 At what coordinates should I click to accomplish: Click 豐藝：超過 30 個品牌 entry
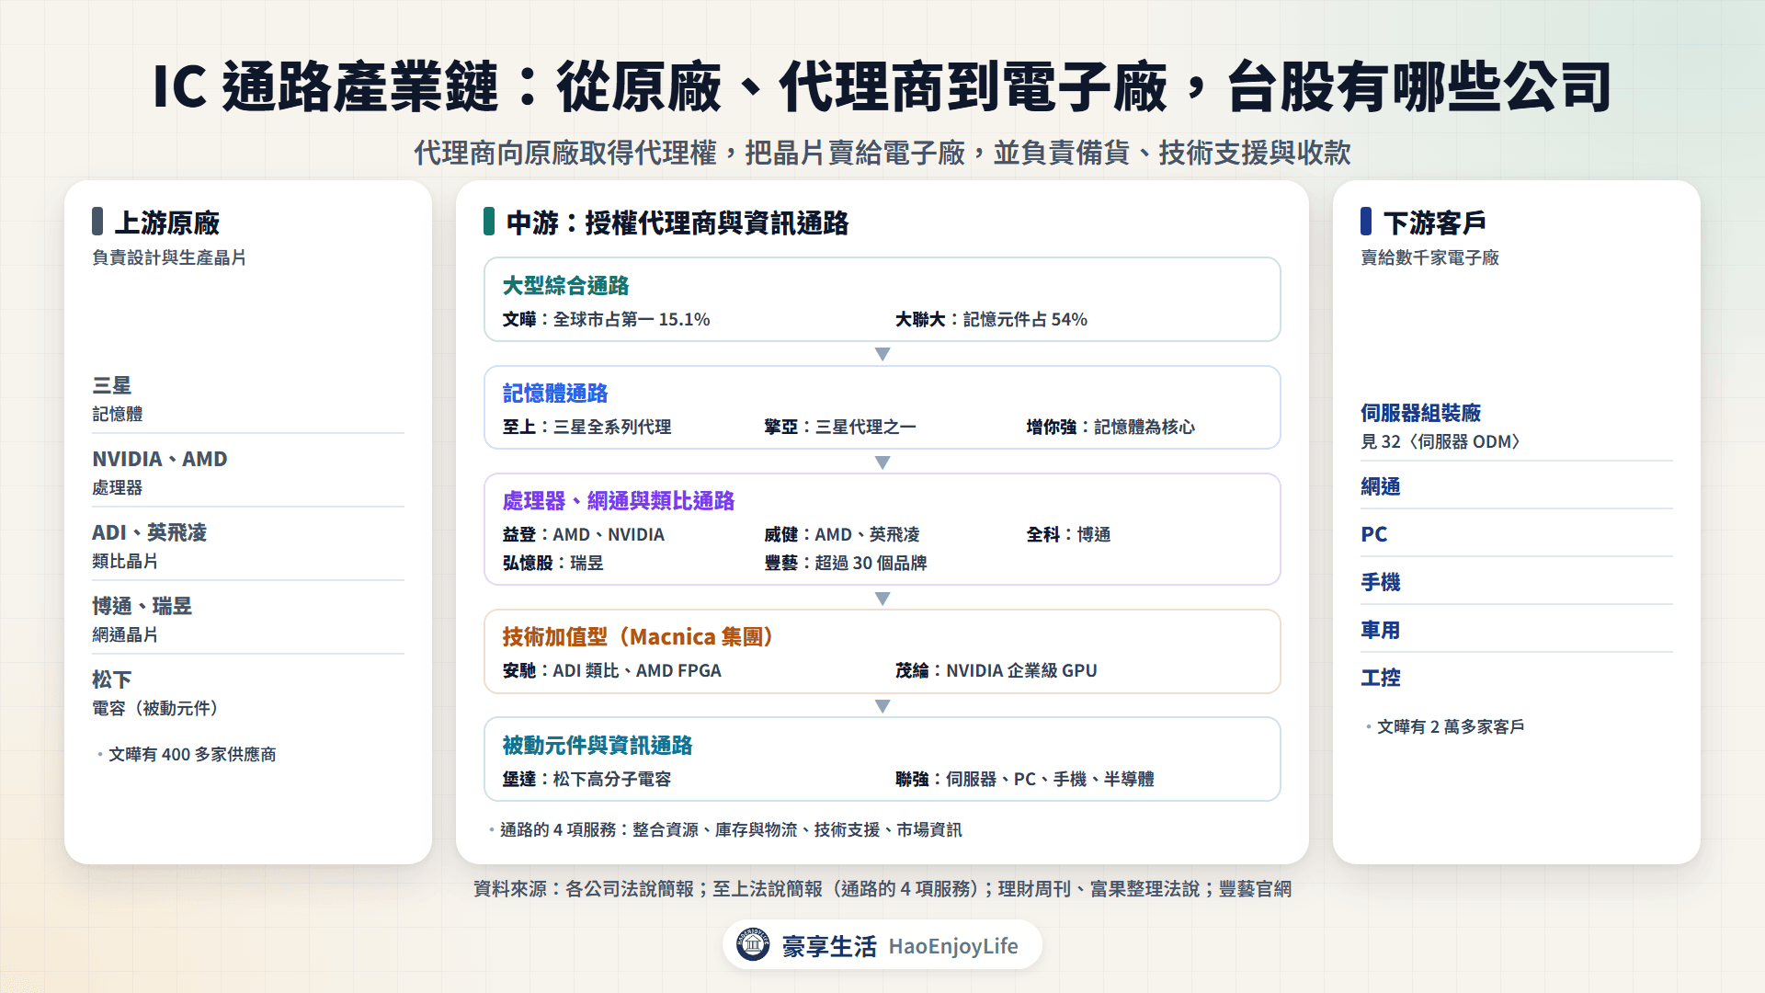click(846, 563)
